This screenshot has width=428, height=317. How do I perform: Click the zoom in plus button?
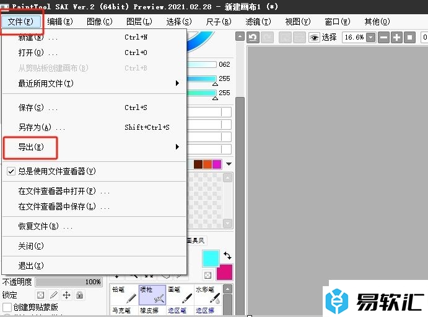tap(396, 37)
